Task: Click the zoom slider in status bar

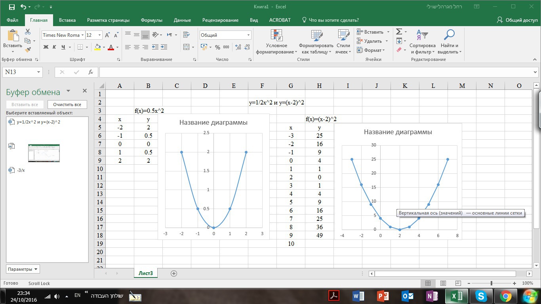Action: click(491, 283)
